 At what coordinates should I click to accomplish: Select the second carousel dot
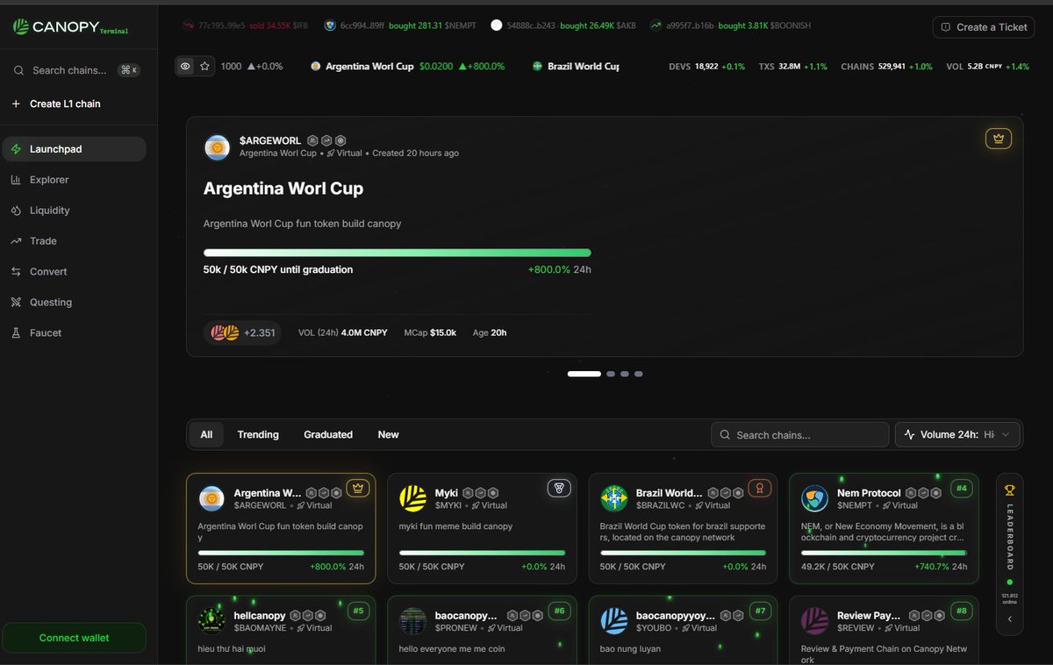point(611,374)
